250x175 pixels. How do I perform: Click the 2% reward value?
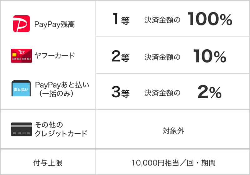[x=209, y=92]
